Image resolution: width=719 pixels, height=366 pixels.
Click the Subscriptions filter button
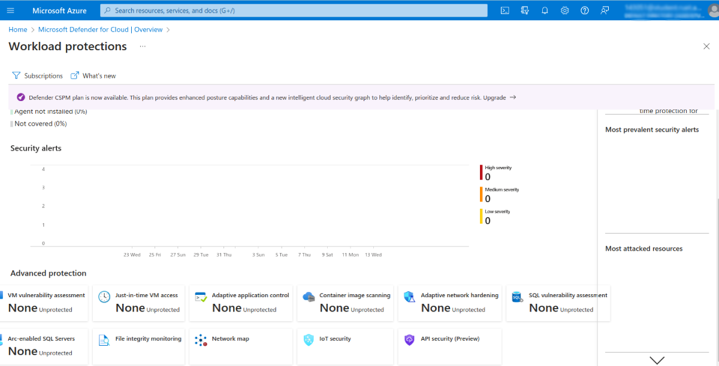37,76
